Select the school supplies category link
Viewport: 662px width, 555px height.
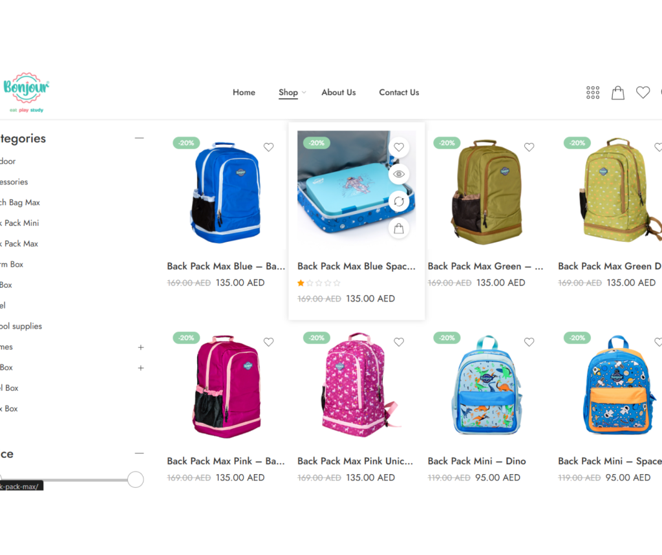point(21,326)
